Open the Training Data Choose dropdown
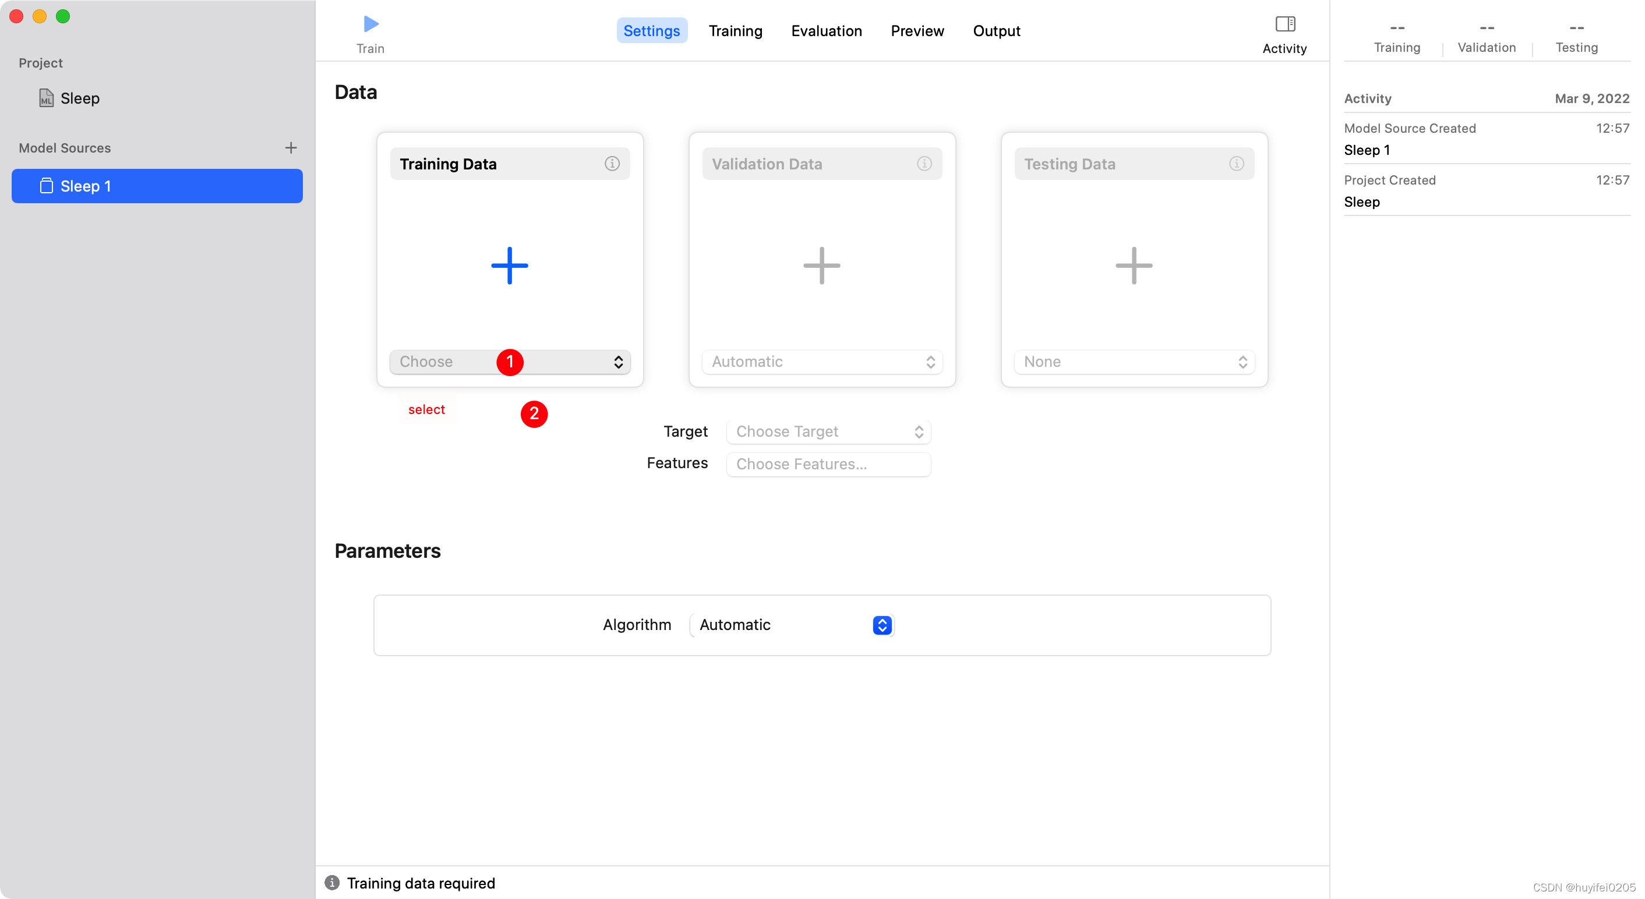 (x=510, y=362)
